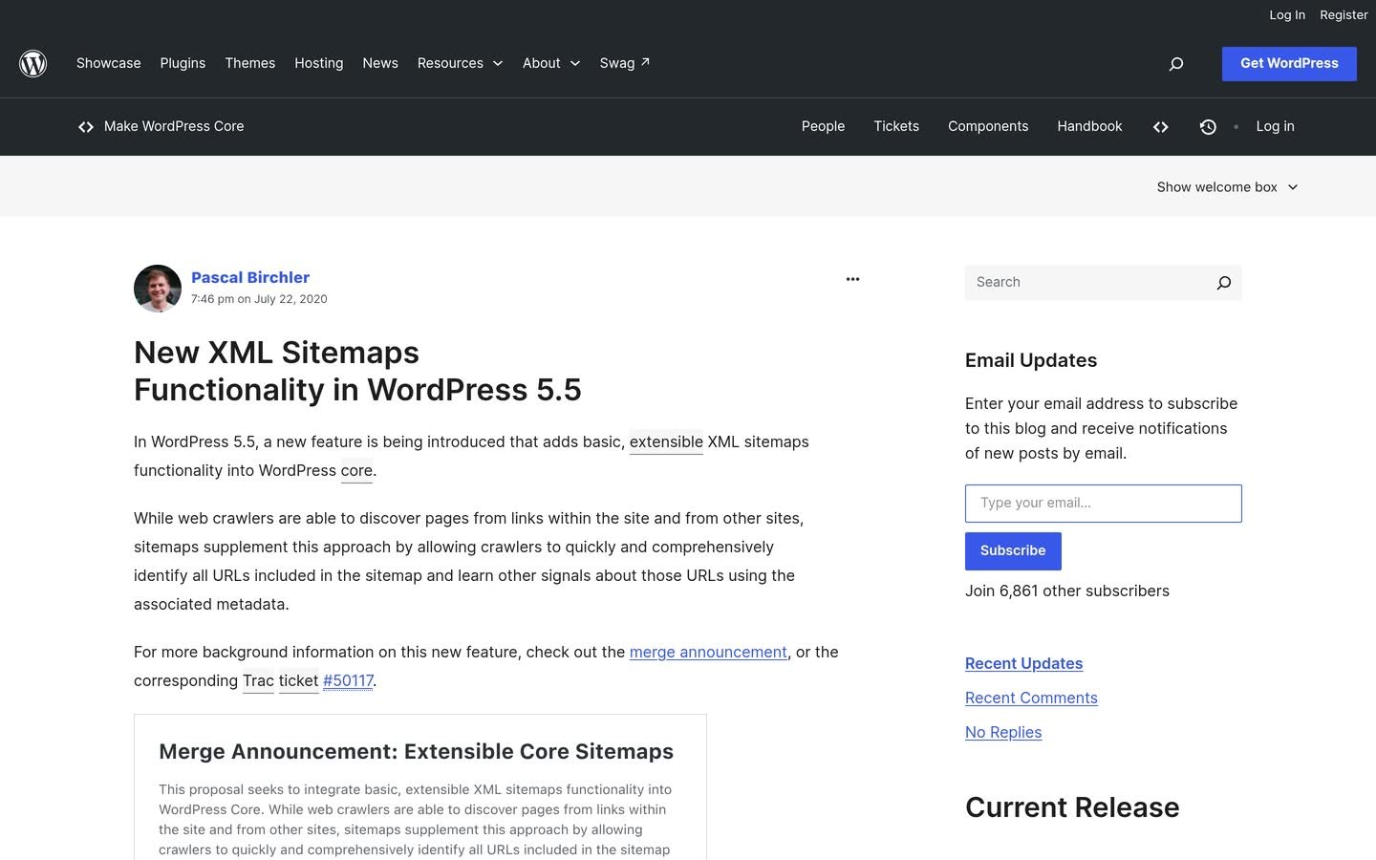Open the history clock icon in subnav
This screenshot has width=1376, height=860.
coord(1208,127)
